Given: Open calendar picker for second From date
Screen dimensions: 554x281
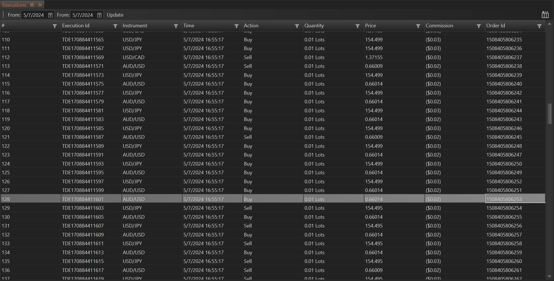Looking at the screenshot, I should click(99, 15).
